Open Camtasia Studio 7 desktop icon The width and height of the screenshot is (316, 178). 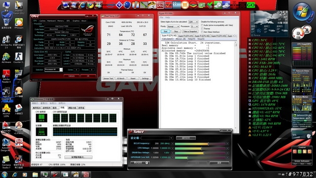coord(6,163)
